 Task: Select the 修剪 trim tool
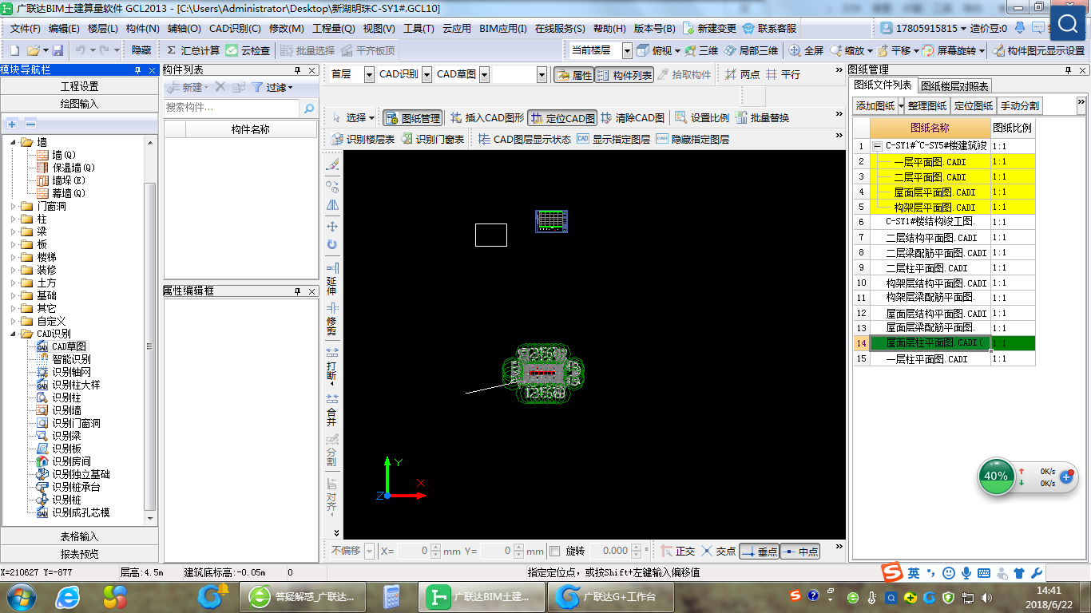(x=332, y=319)
